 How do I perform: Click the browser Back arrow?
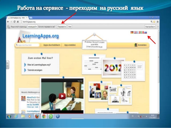point(8,22)
